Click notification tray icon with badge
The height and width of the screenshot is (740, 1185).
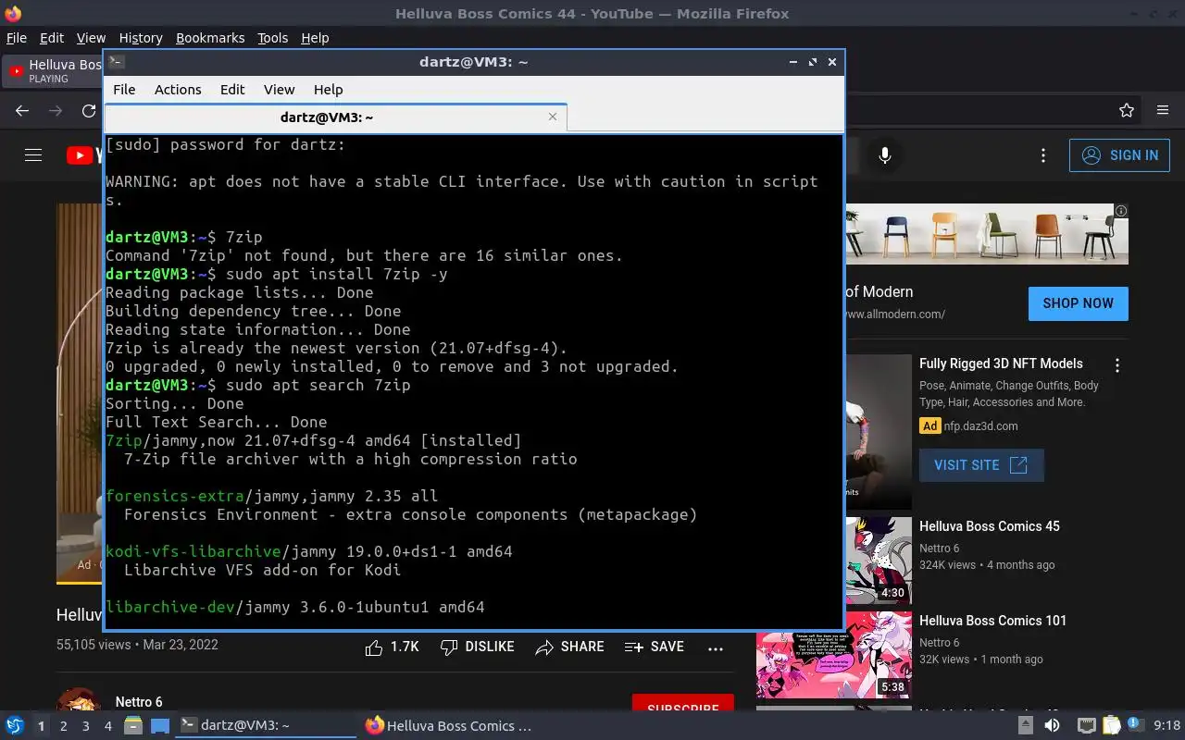pyautogui.click(x=1134, y=725)
